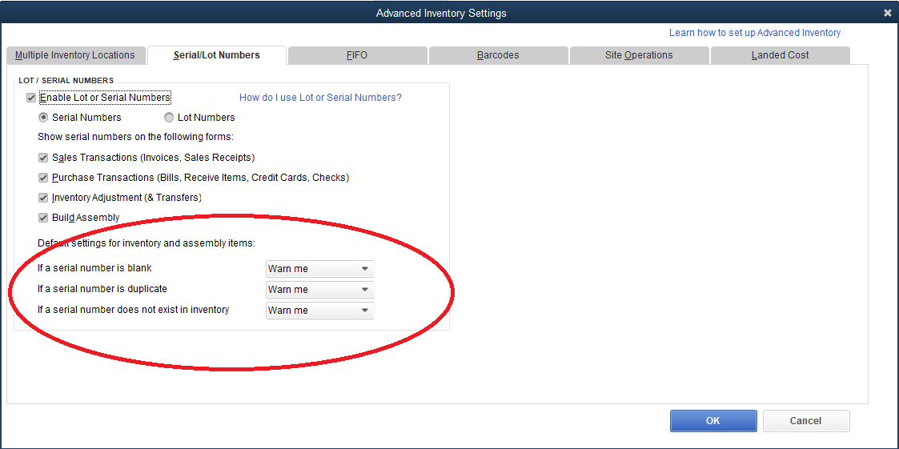Viewport: 899px width, 449px height.
Task: Expand dropdown for serial number not in inventory
Action: pos(319,311)
